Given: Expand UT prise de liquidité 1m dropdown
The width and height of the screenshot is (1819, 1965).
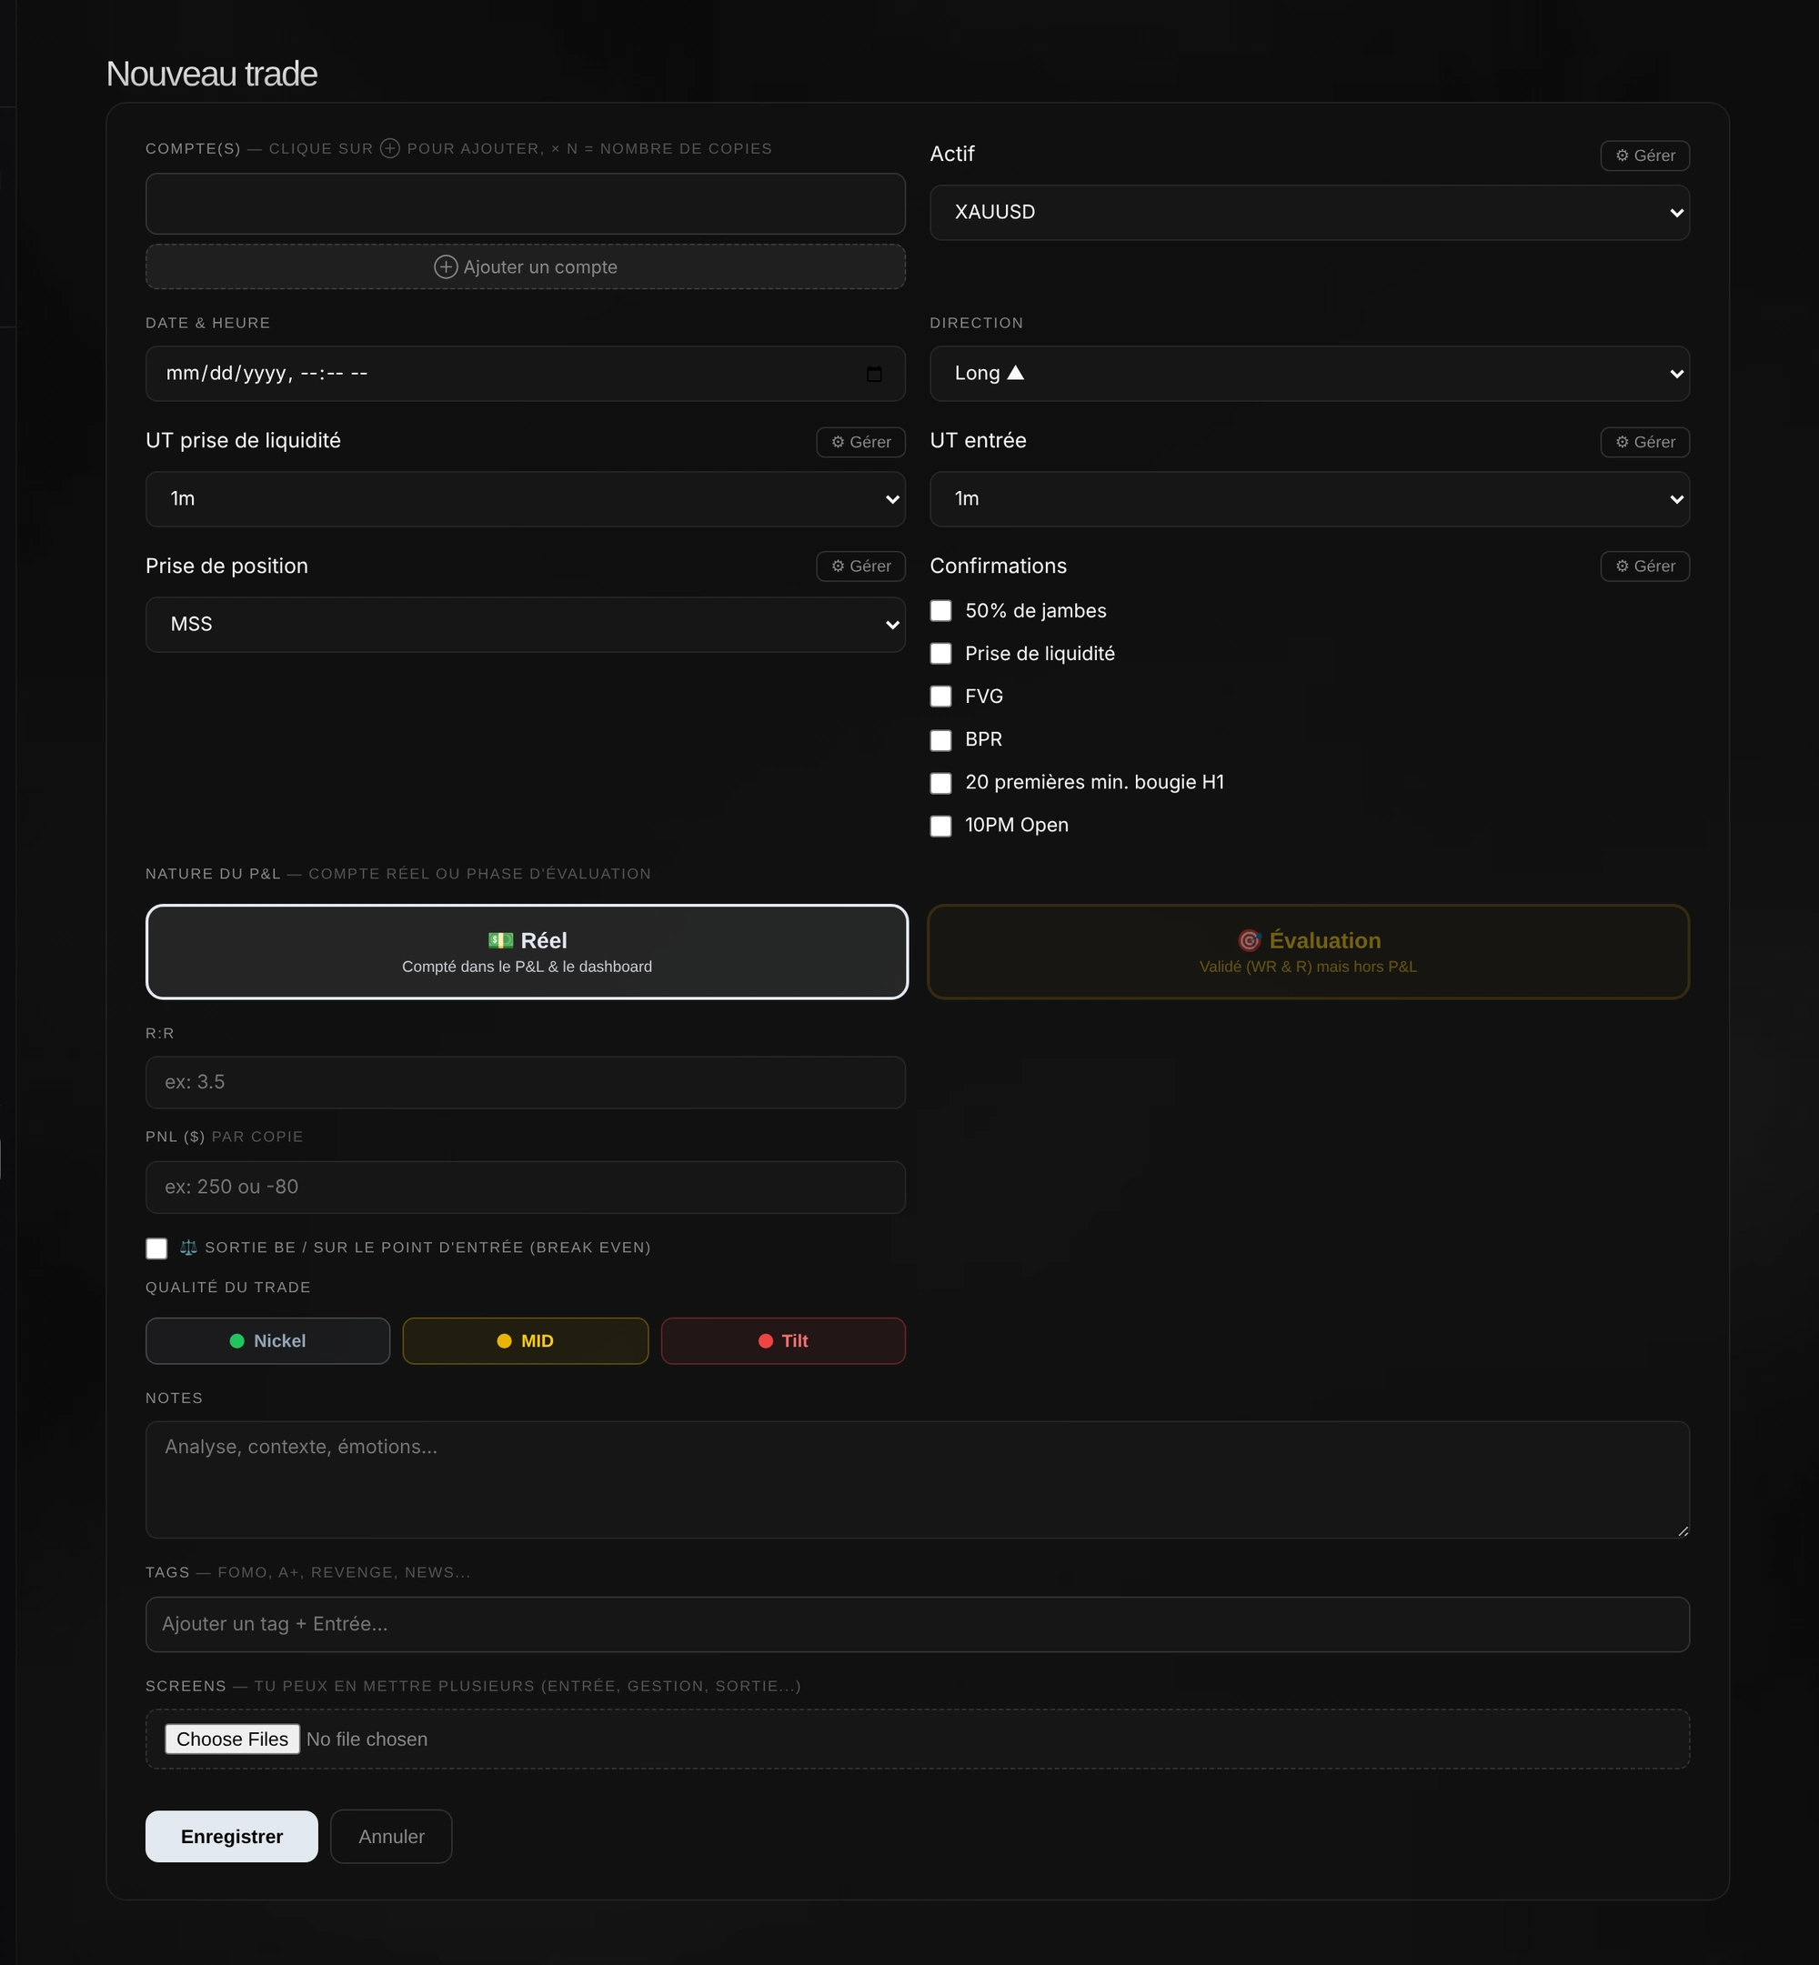Looking at the screenshot, I should click(x=526, y=499).
